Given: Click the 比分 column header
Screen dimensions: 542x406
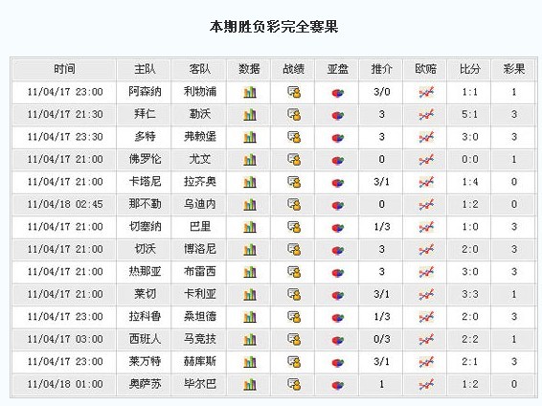Looking at the screenshot, I should (x=470, y=69).
